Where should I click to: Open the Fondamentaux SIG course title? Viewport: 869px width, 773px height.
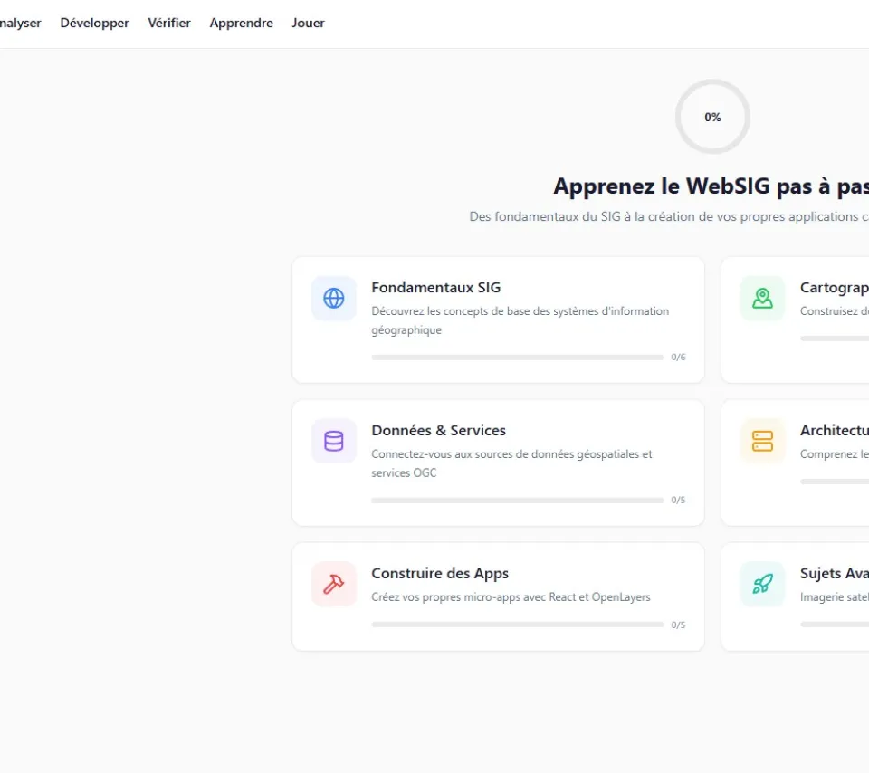tap(435, 288)
